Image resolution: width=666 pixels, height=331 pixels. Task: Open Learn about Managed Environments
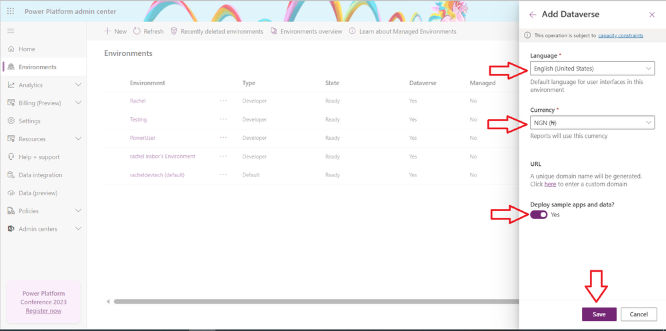coord(403,31)
